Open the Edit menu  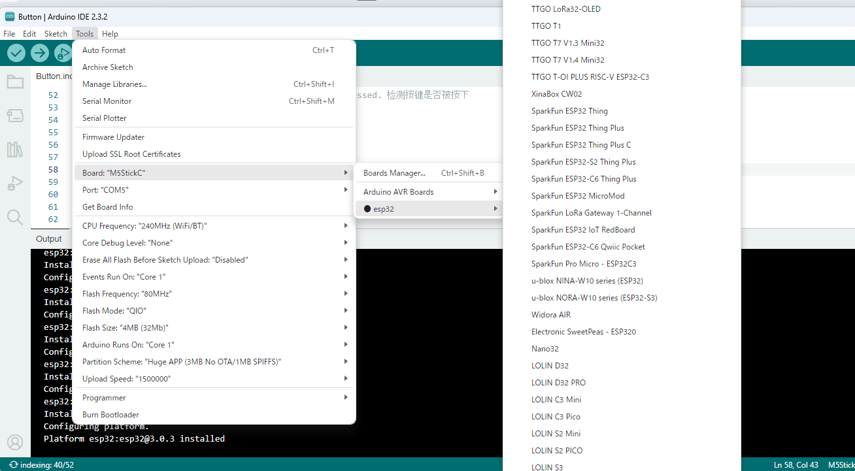click(29, 33)
